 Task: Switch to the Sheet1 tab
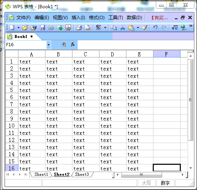pyautogui.click(x=41, y=174)
